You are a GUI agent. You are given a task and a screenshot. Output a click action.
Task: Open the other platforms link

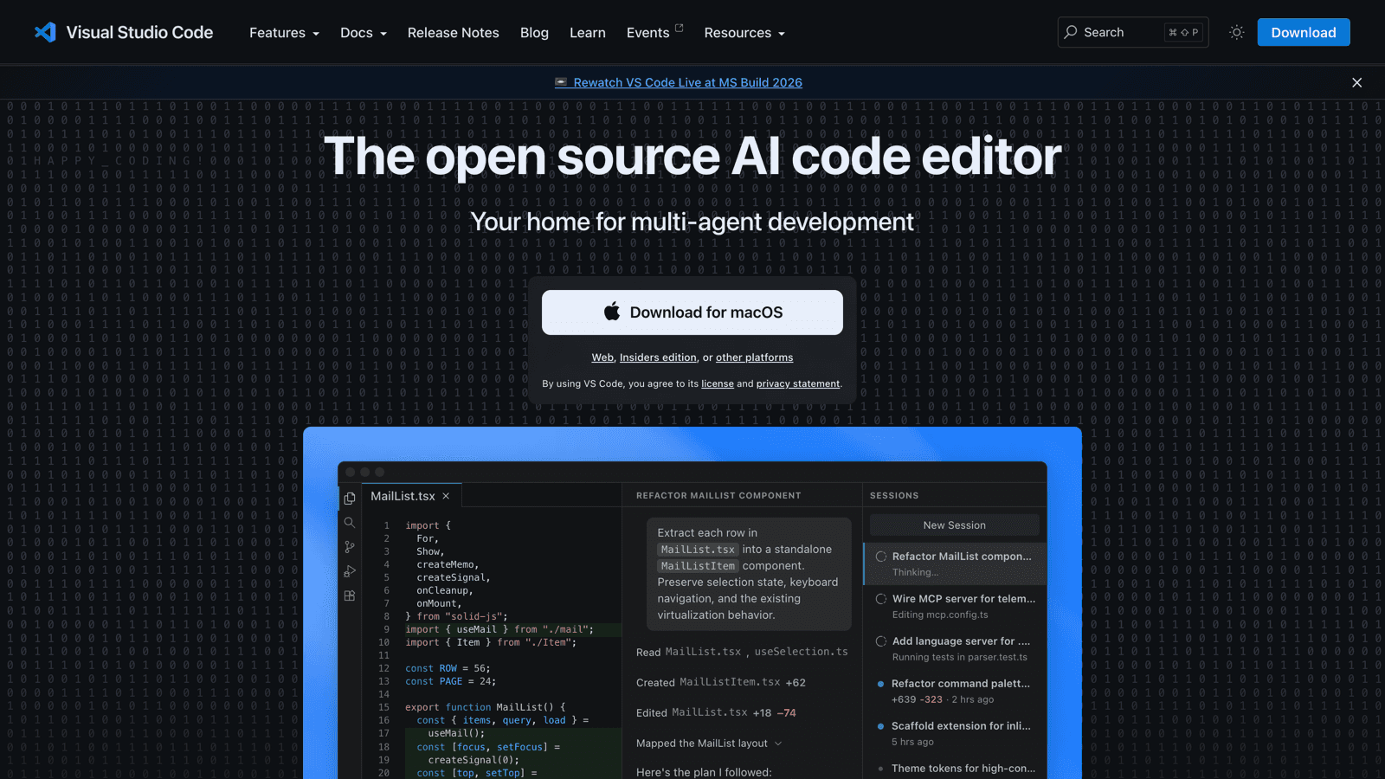coord(754,357)
